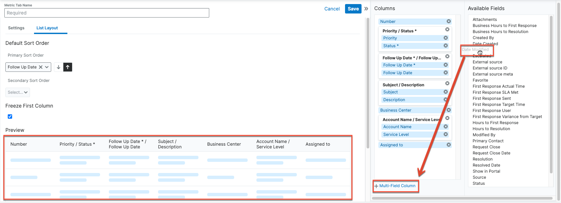Delete the Business Center column via X icon
561x203 pixels.
(x=448, y=110)
